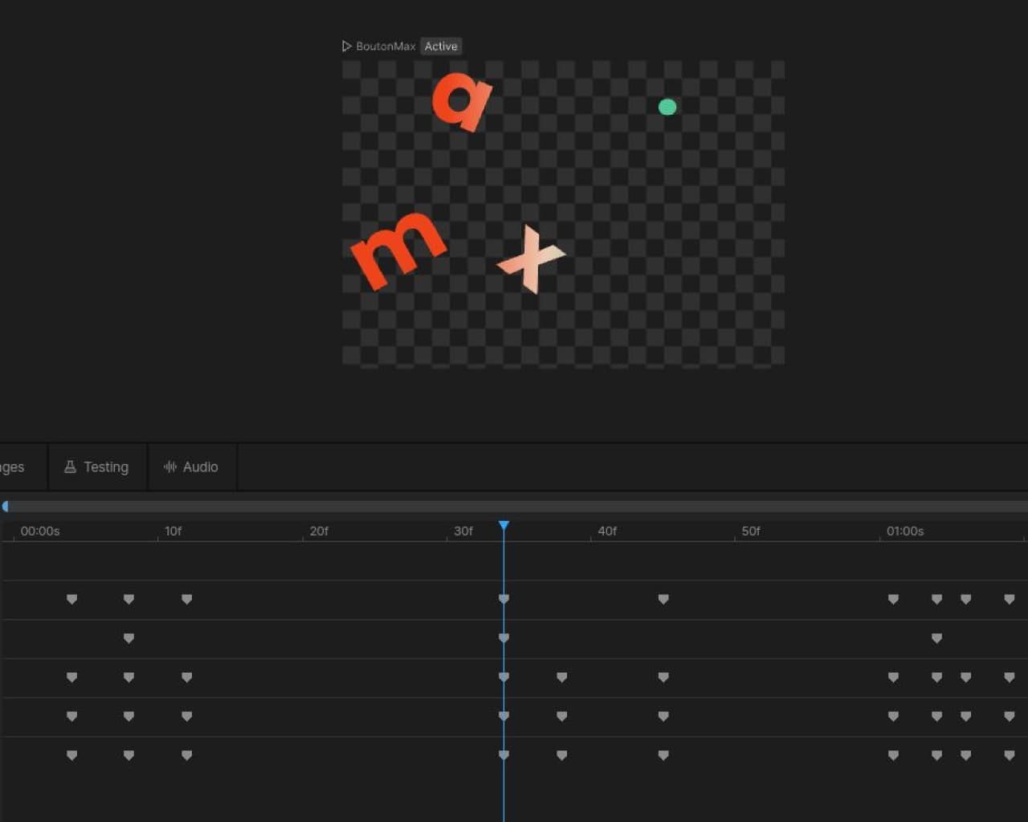The width and height of the screenshot is (1028, 822).
Task: Click the blue playhead handle on the ruler
Action: coord(504,526)
